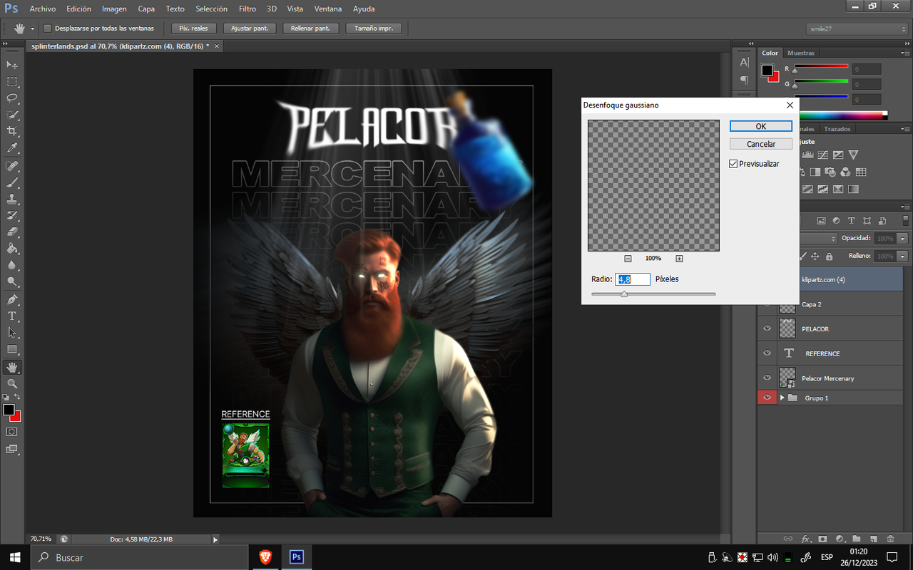Add a layer mask icon
Viewport: 913px width, 570px height.
tap(822, 539)
